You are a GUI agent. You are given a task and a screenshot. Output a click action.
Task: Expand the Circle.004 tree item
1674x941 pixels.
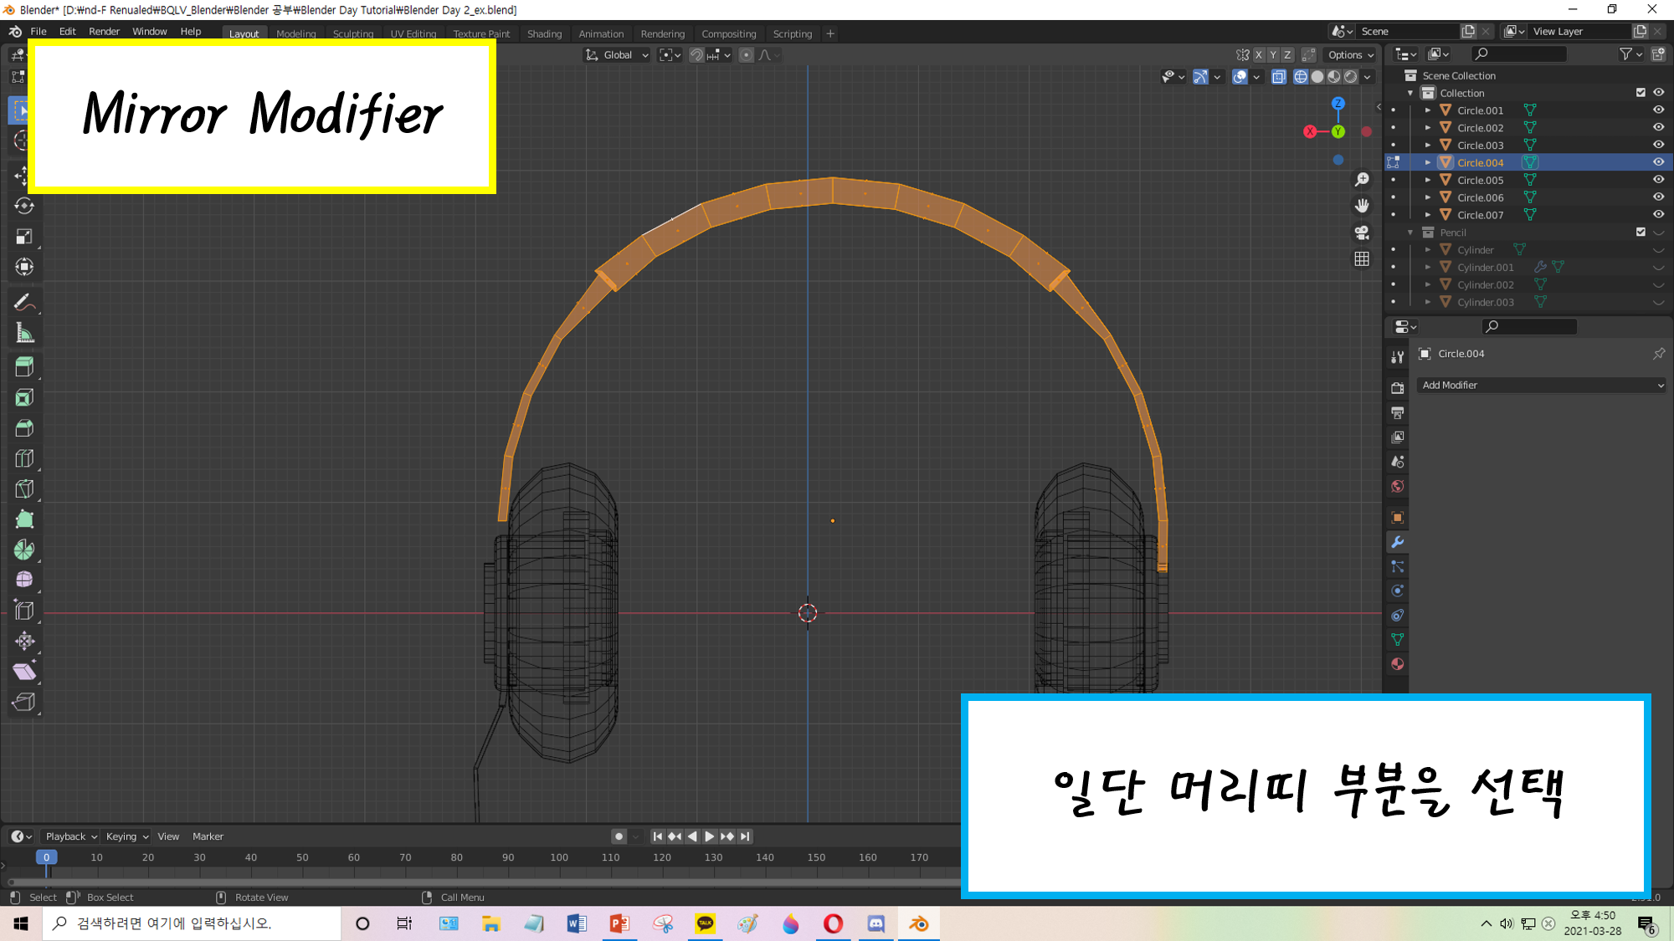(x=1428, y=163)
